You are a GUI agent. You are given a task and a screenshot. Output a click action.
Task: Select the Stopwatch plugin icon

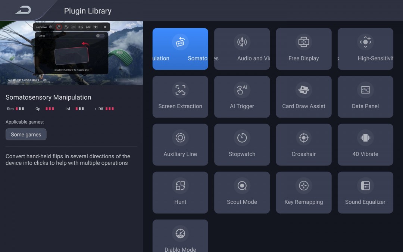coord(242,138)
